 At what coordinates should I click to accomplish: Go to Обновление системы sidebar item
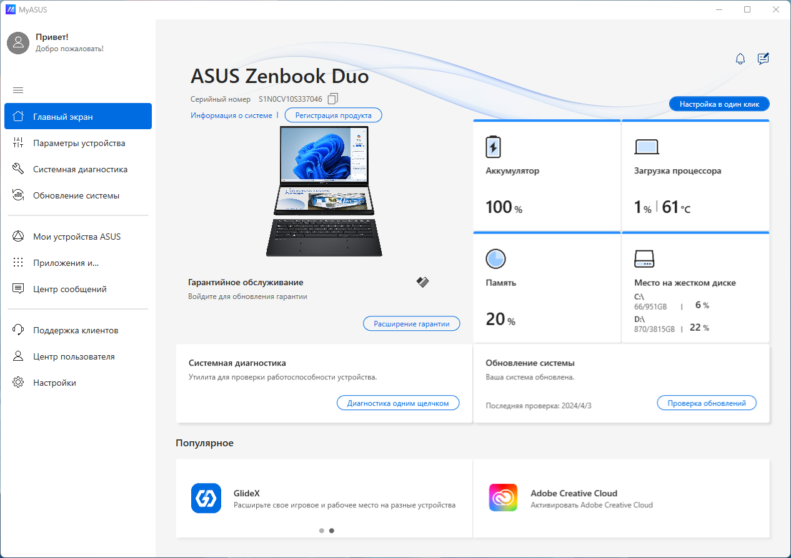tap(78, 195)
